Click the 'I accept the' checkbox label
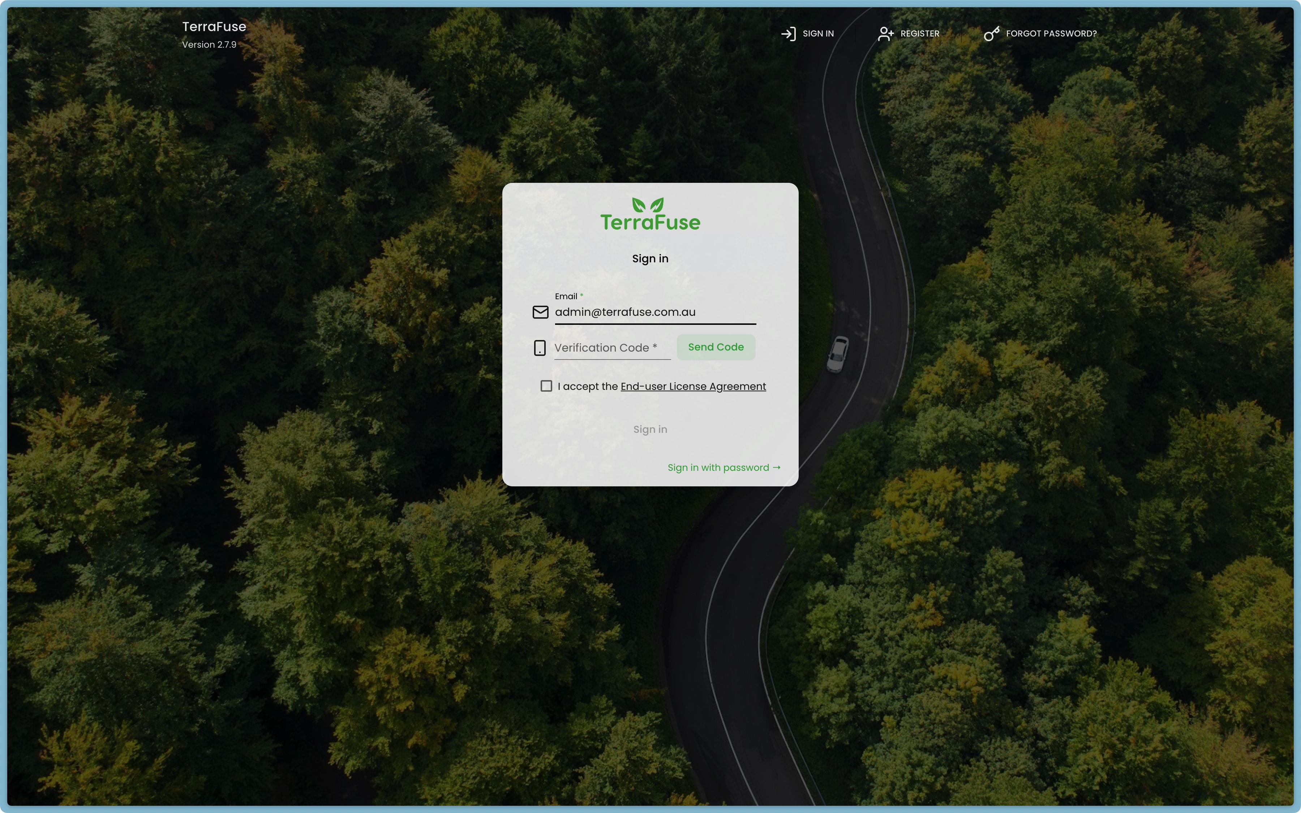This screenshot has width=1301, height=813. click(x=588, y=387)
